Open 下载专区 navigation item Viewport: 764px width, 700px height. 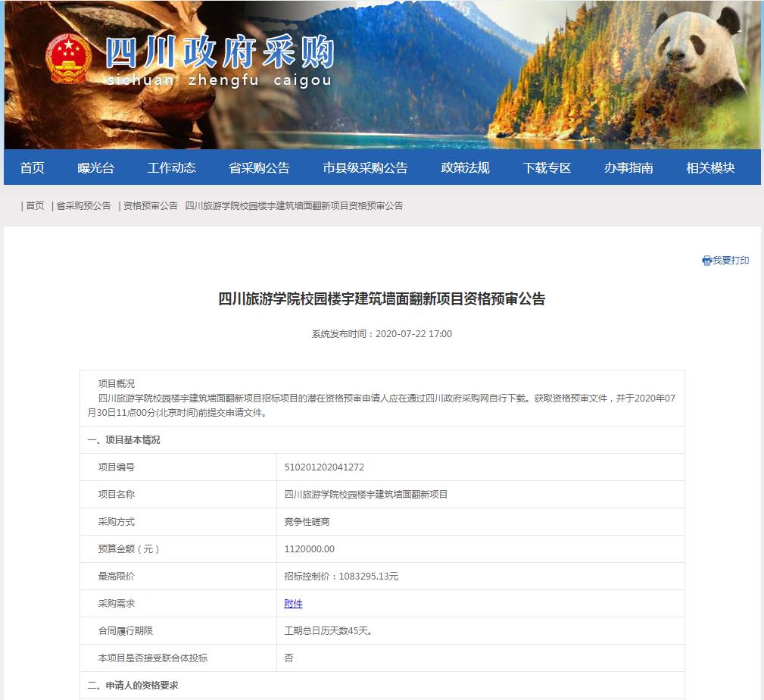(x=547, y=167)
